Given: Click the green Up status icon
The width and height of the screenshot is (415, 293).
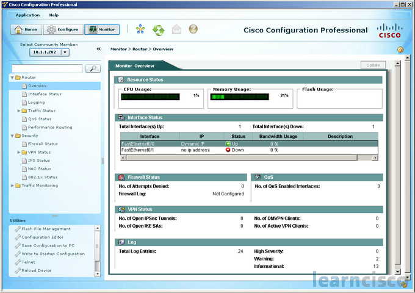Looking at the screenshot, I should coord(228,143).
